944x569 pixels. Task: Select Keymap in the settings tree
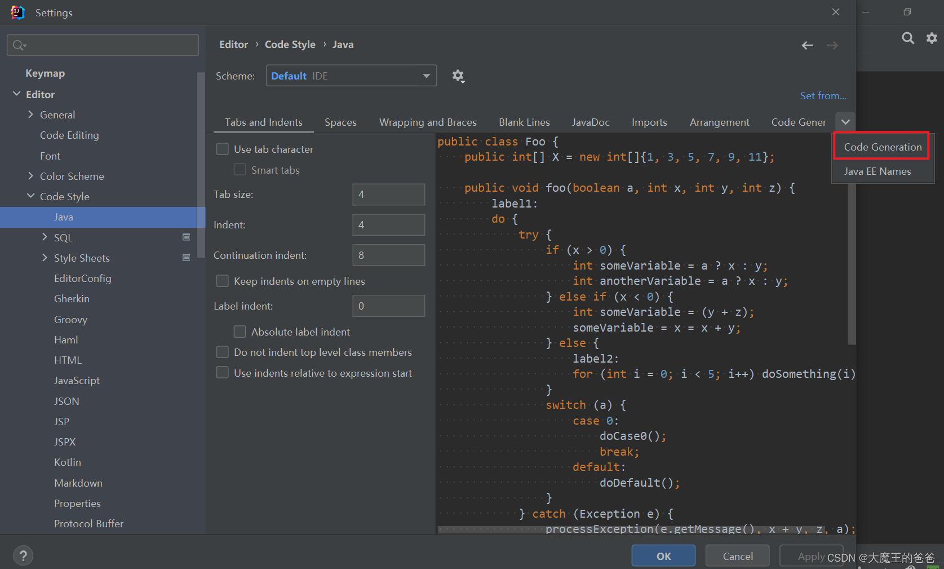click(x=45, y=73)
